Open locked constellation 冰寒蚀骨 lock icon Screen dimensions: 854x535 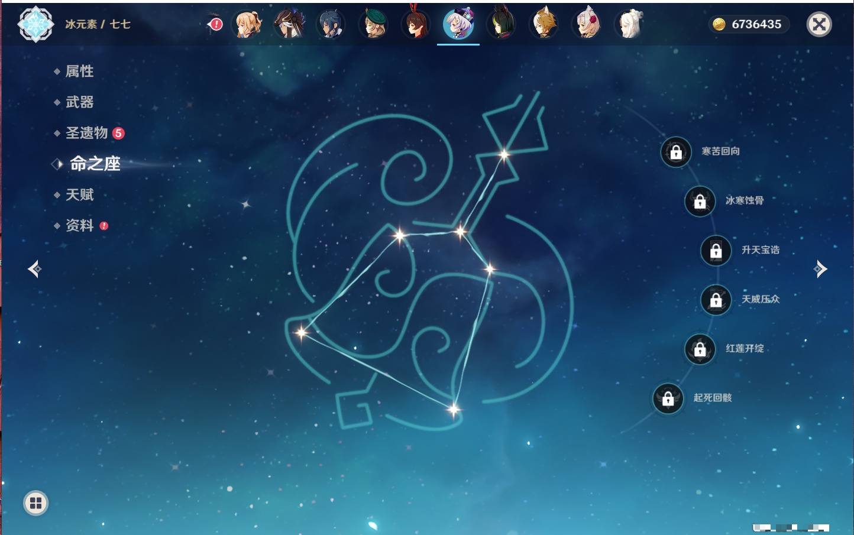(700, 201)
